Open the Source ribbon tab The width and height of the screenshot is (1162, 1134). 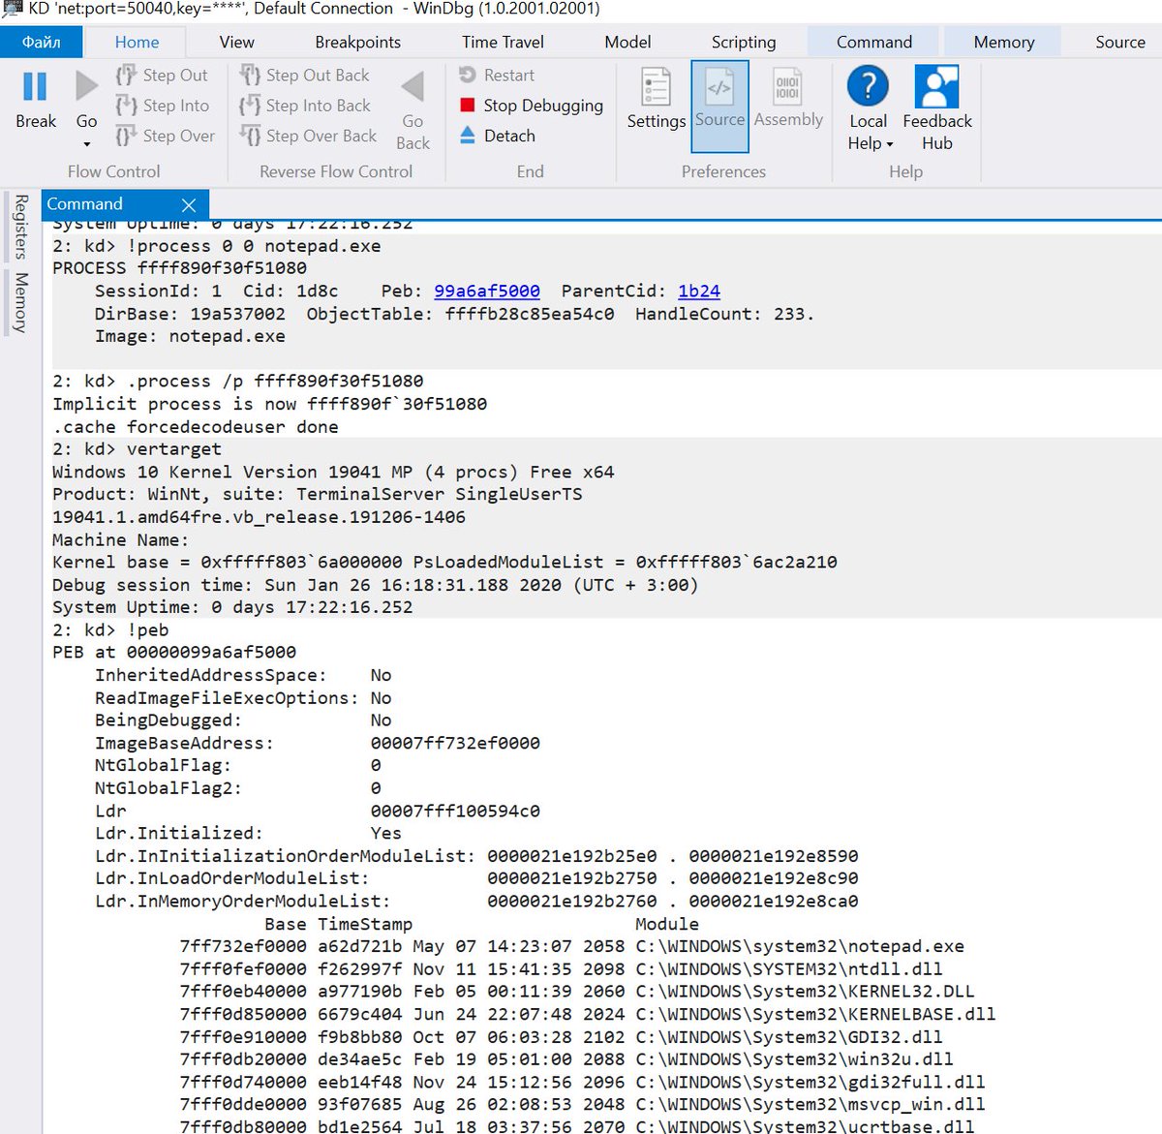1119,43
